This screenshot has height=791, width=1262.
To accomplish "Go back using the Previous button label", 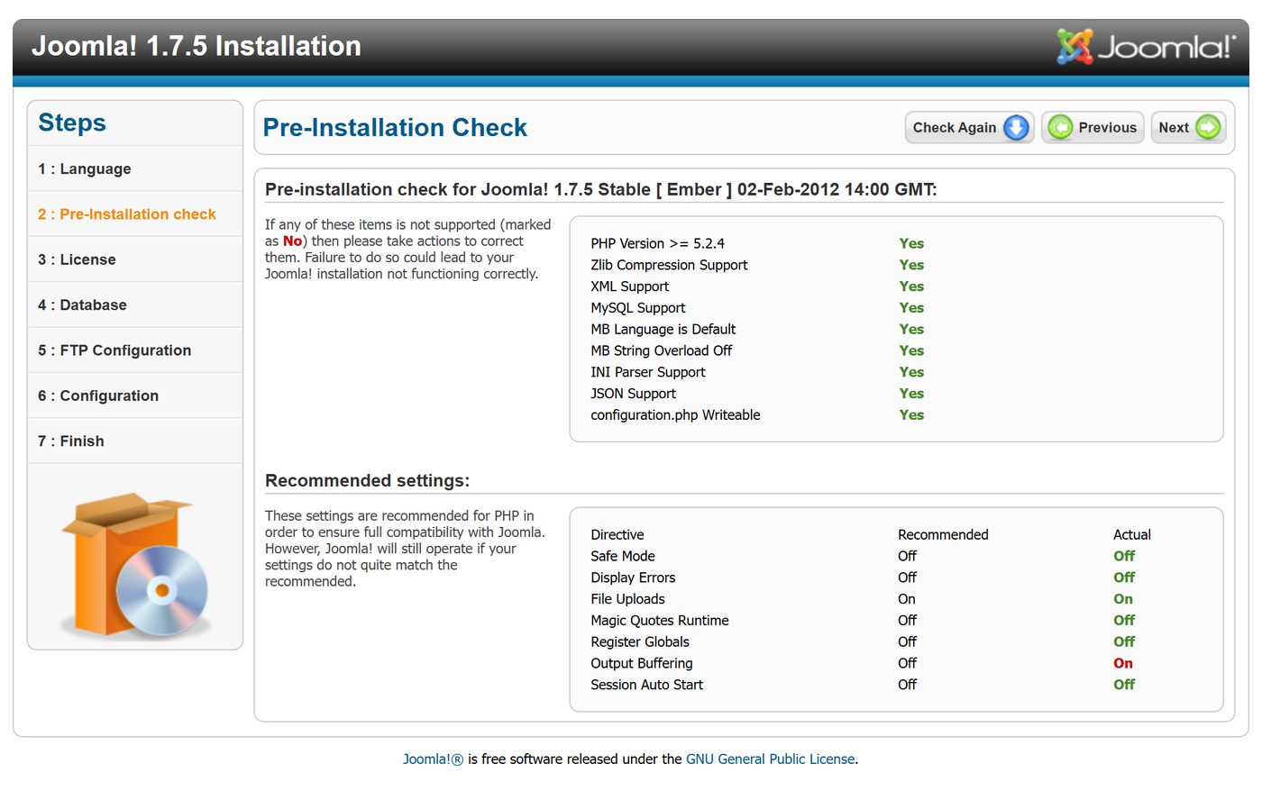I will (x=1107, y=128).
